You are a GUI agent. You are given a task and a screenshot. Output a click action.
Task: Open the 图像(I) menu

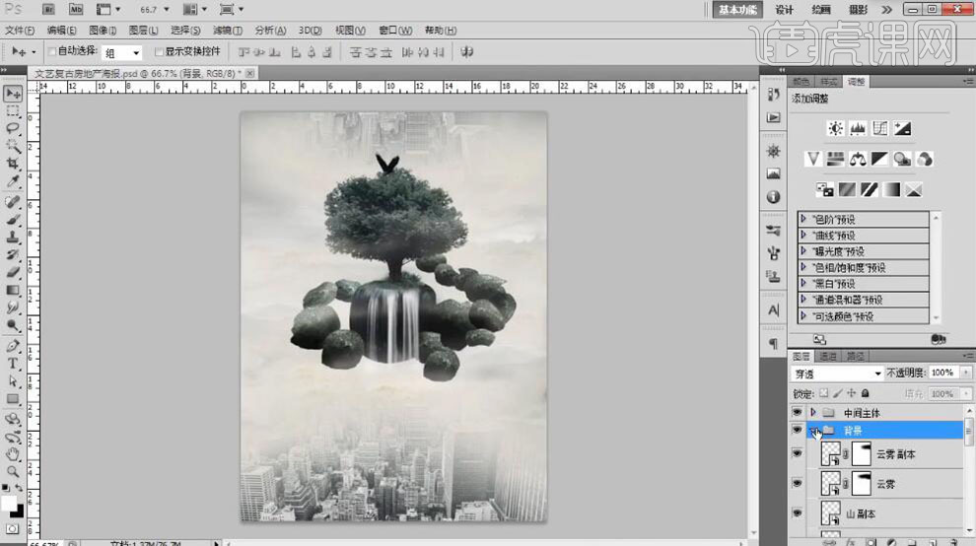pyautogui.click(x=103, y=30)
